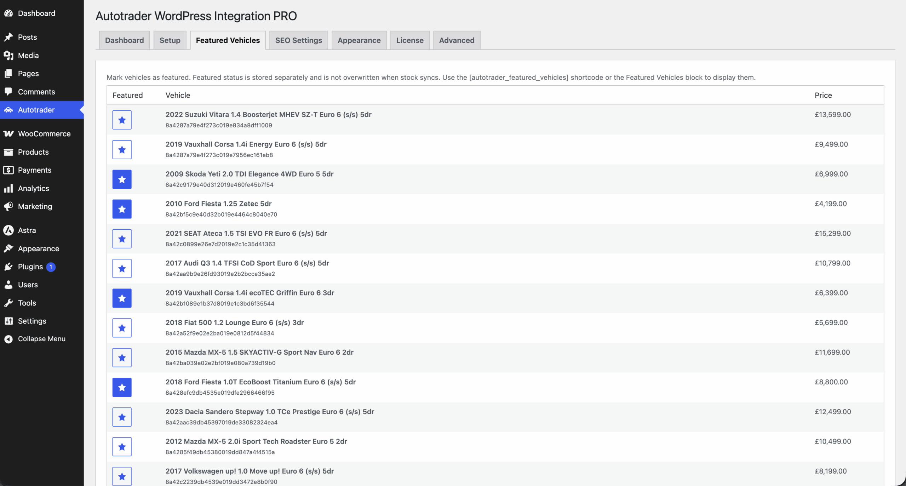The height and width of the screenshot is (486, 906).
Task: Click the WooCommerce logo icon
Action: click(8, 134)
